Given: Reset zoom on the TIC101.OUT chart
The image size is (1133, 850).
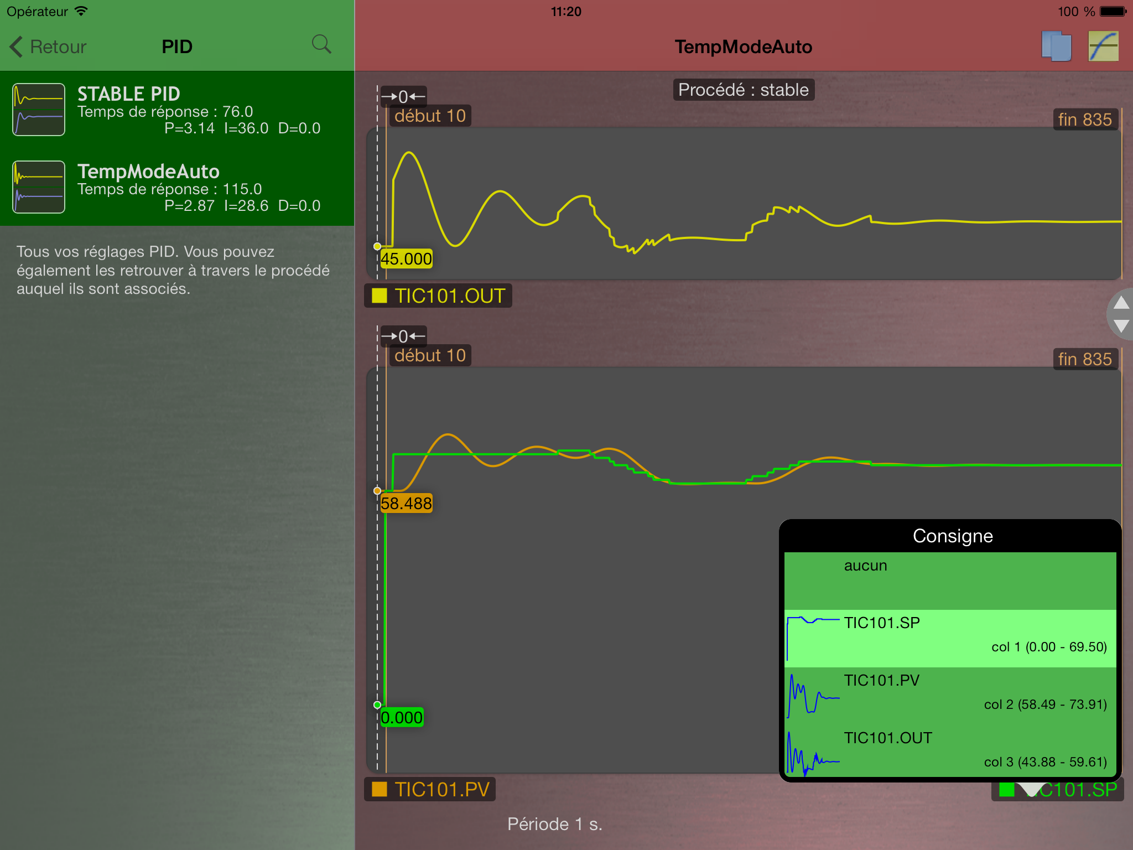Looking at the screenshot, I should (x=403, y=97).
